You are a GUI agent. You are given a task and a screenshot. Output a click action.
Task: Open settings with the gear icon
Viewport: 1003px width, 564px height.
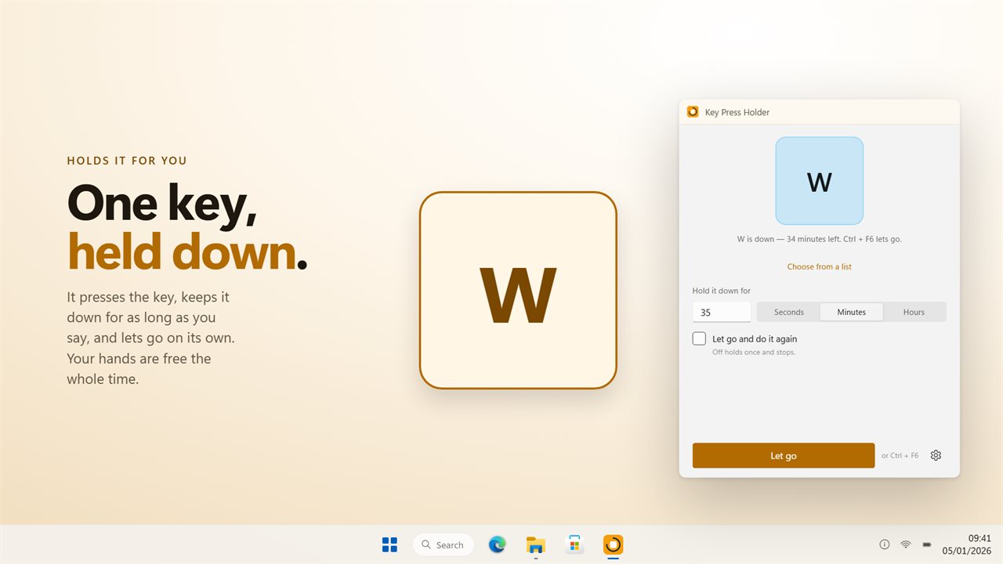pos(936,455)
